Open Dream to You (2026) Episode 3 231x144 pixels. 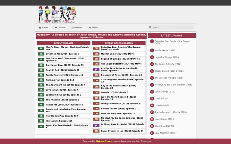(63, 54)
